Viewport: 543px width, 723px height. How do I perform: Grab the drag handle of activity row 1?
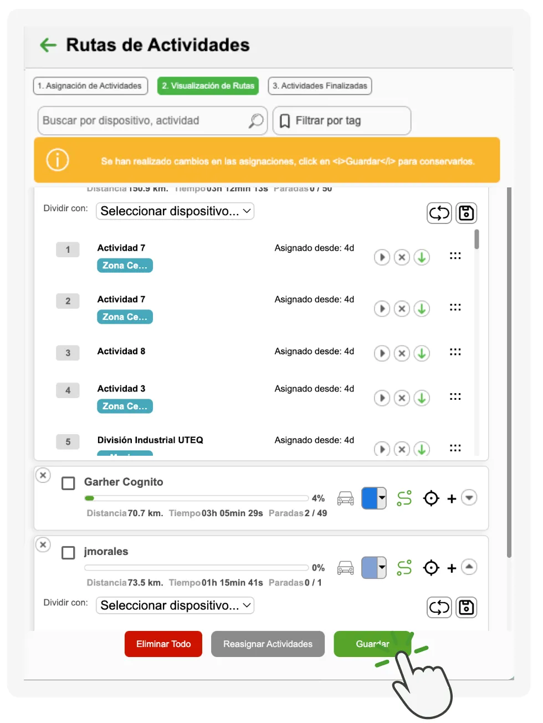pos(455,256)
